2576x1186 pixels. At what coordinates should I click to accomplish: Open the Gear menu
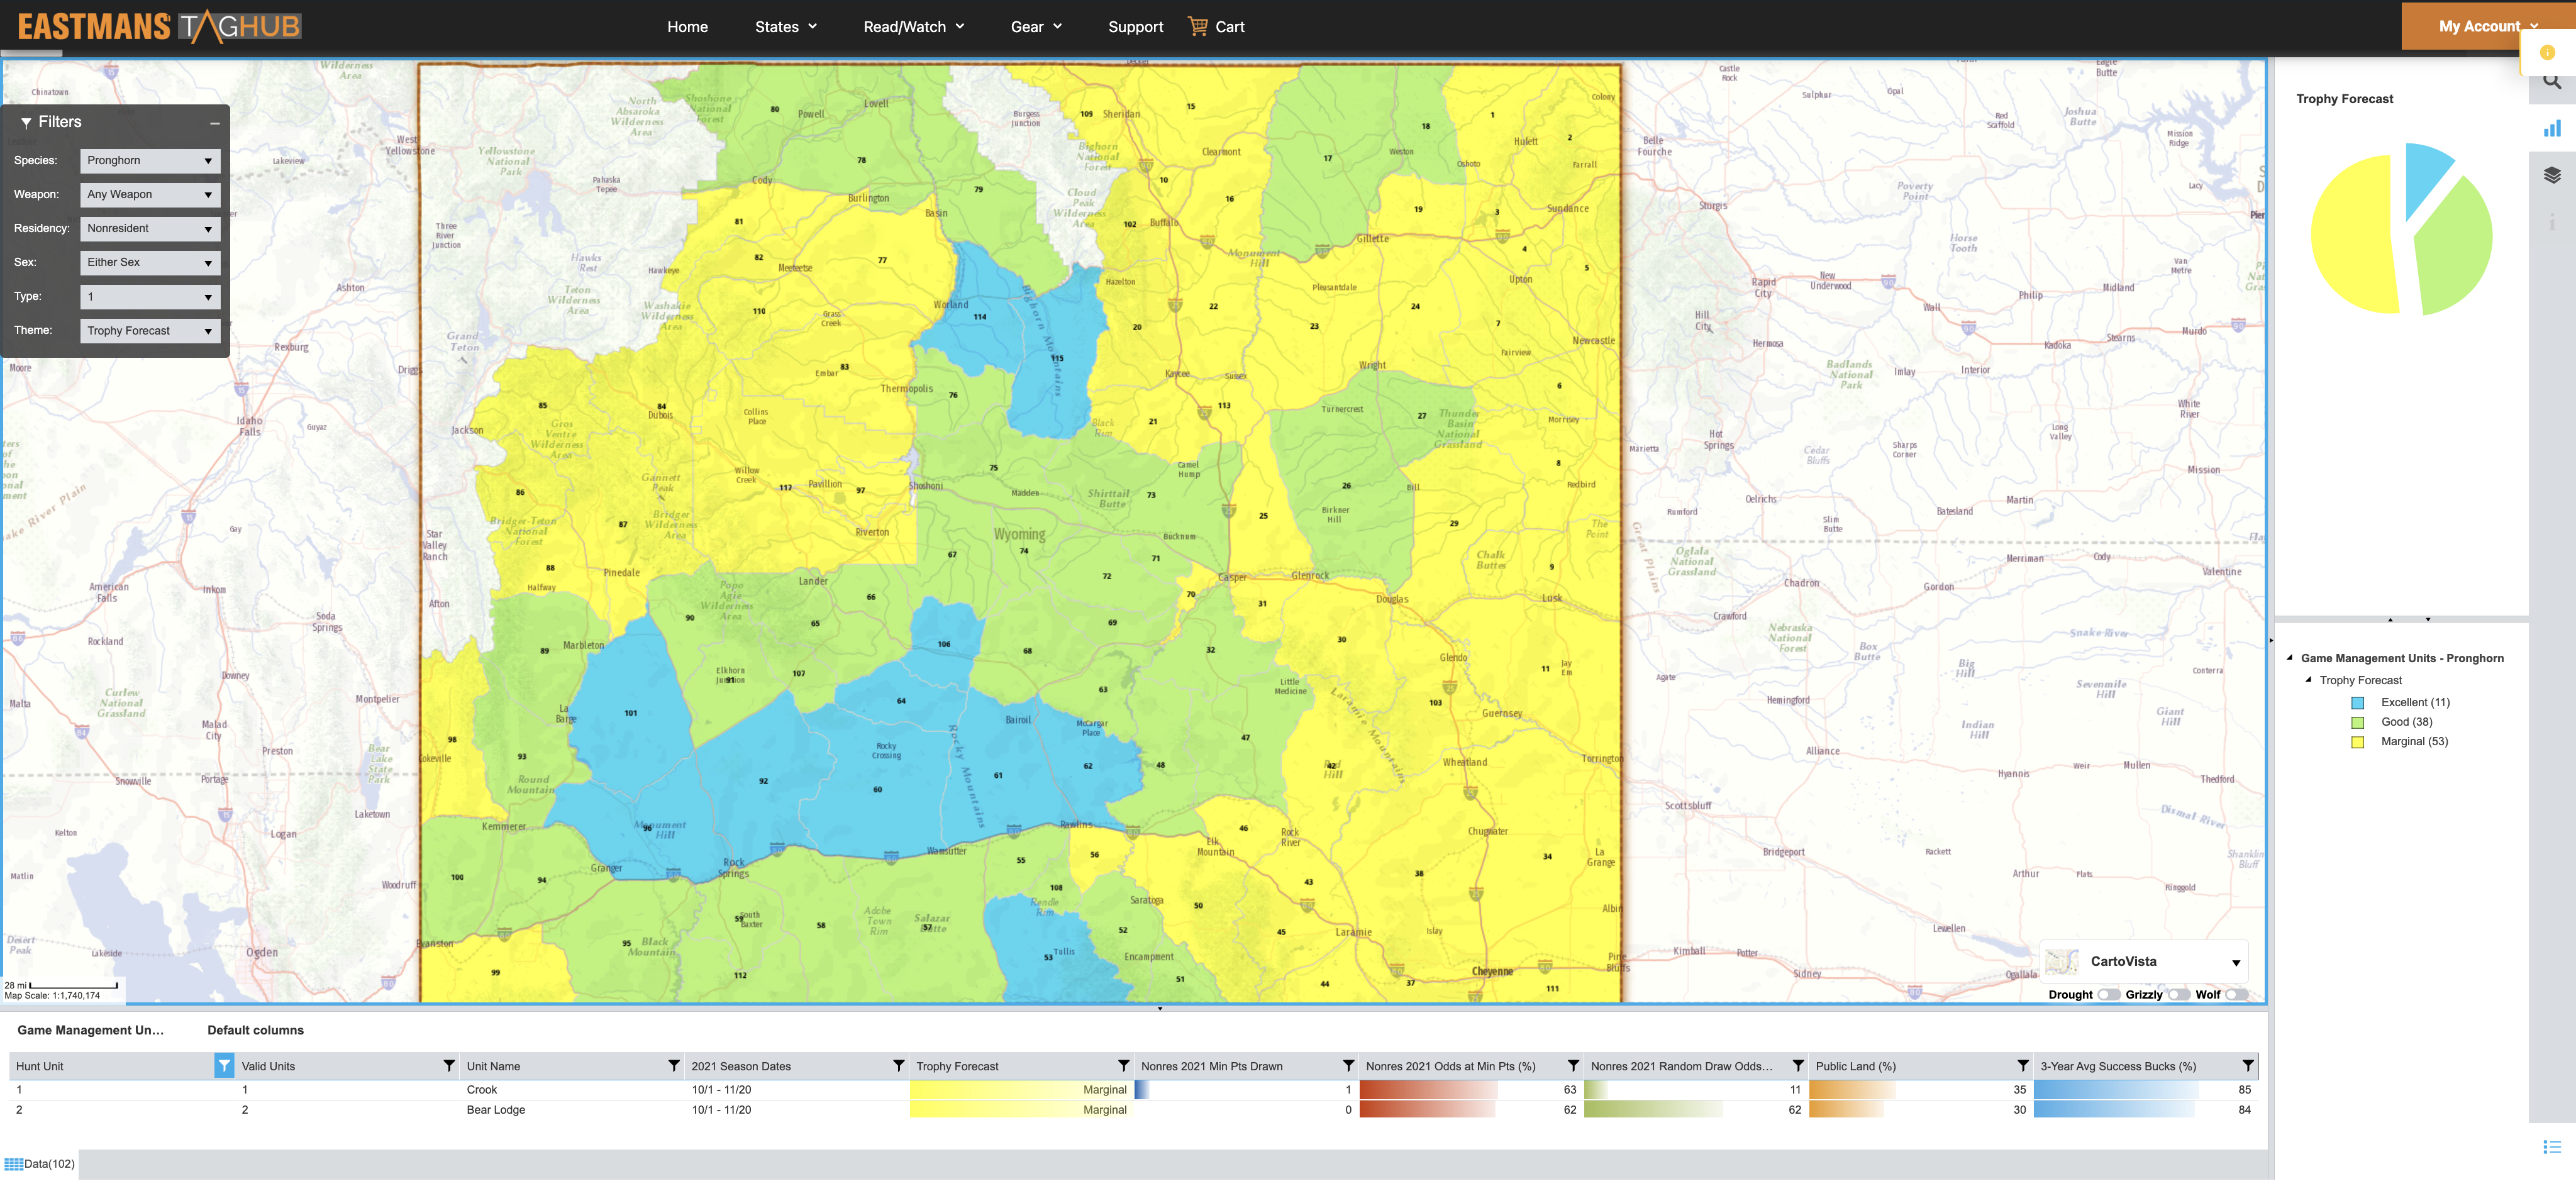[1036, 27]
